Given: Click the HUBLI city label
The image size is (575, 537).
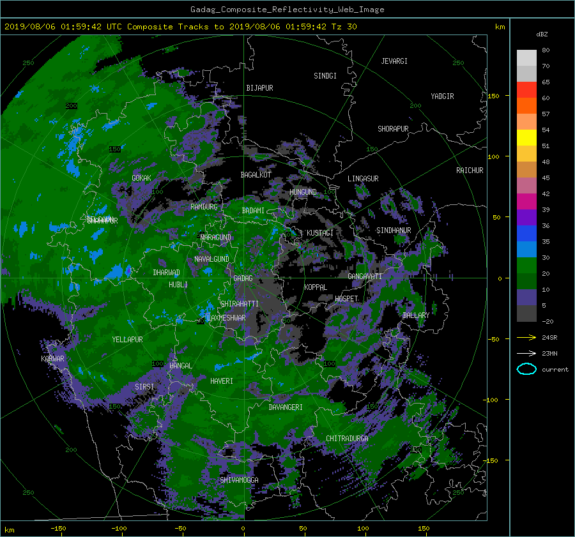Looking at the screenshot, I should pyautogui.click(x=178, y=285).
